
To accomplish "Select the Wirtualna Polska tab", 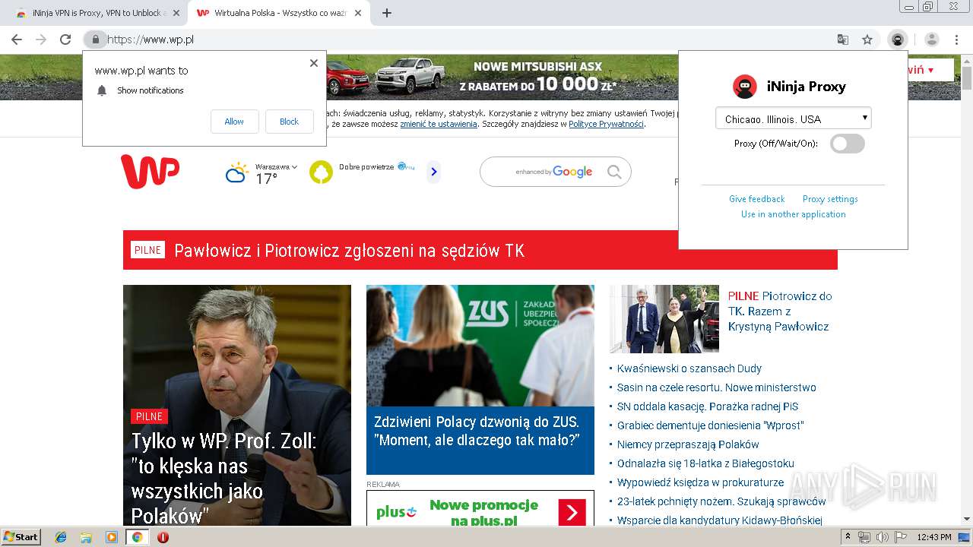I will click(277, 13).
